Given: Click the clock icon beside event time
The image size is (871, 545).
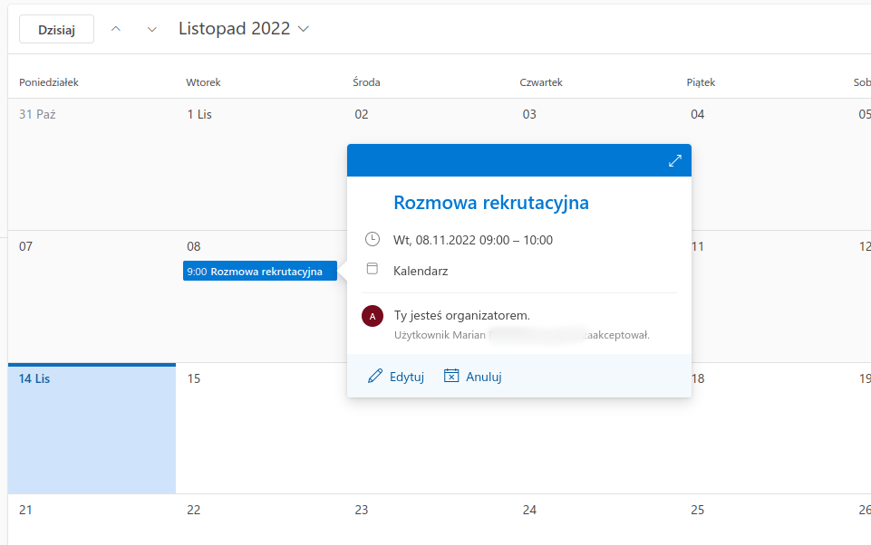Looking at the screenshot, I should [372, 240].
